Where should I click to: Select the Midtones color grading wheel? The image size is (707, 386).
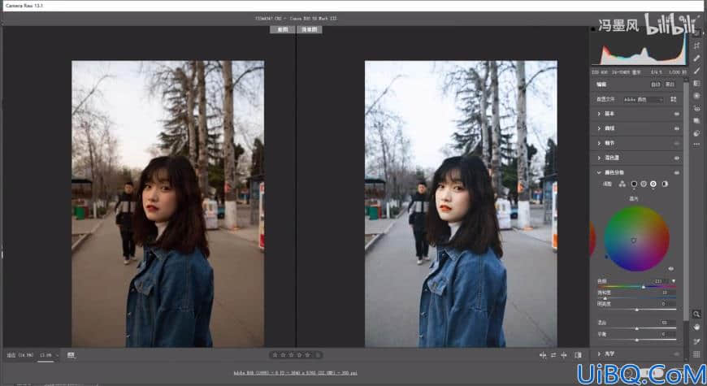tap(644, 184)
